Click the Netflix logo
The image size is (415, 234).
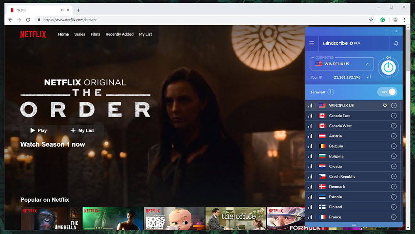pos(33,34)
